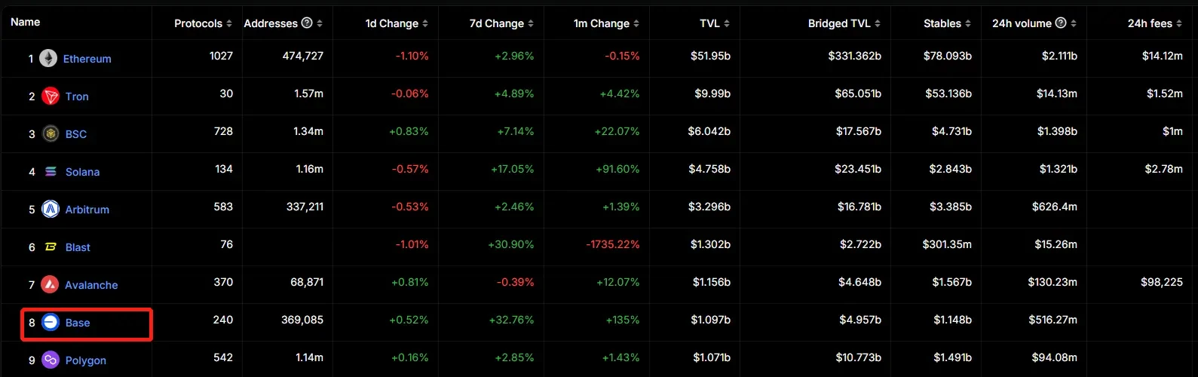The image size is (1198, 377).
Task: Click the BSC chain logo icon
Action: click(51, 133)
